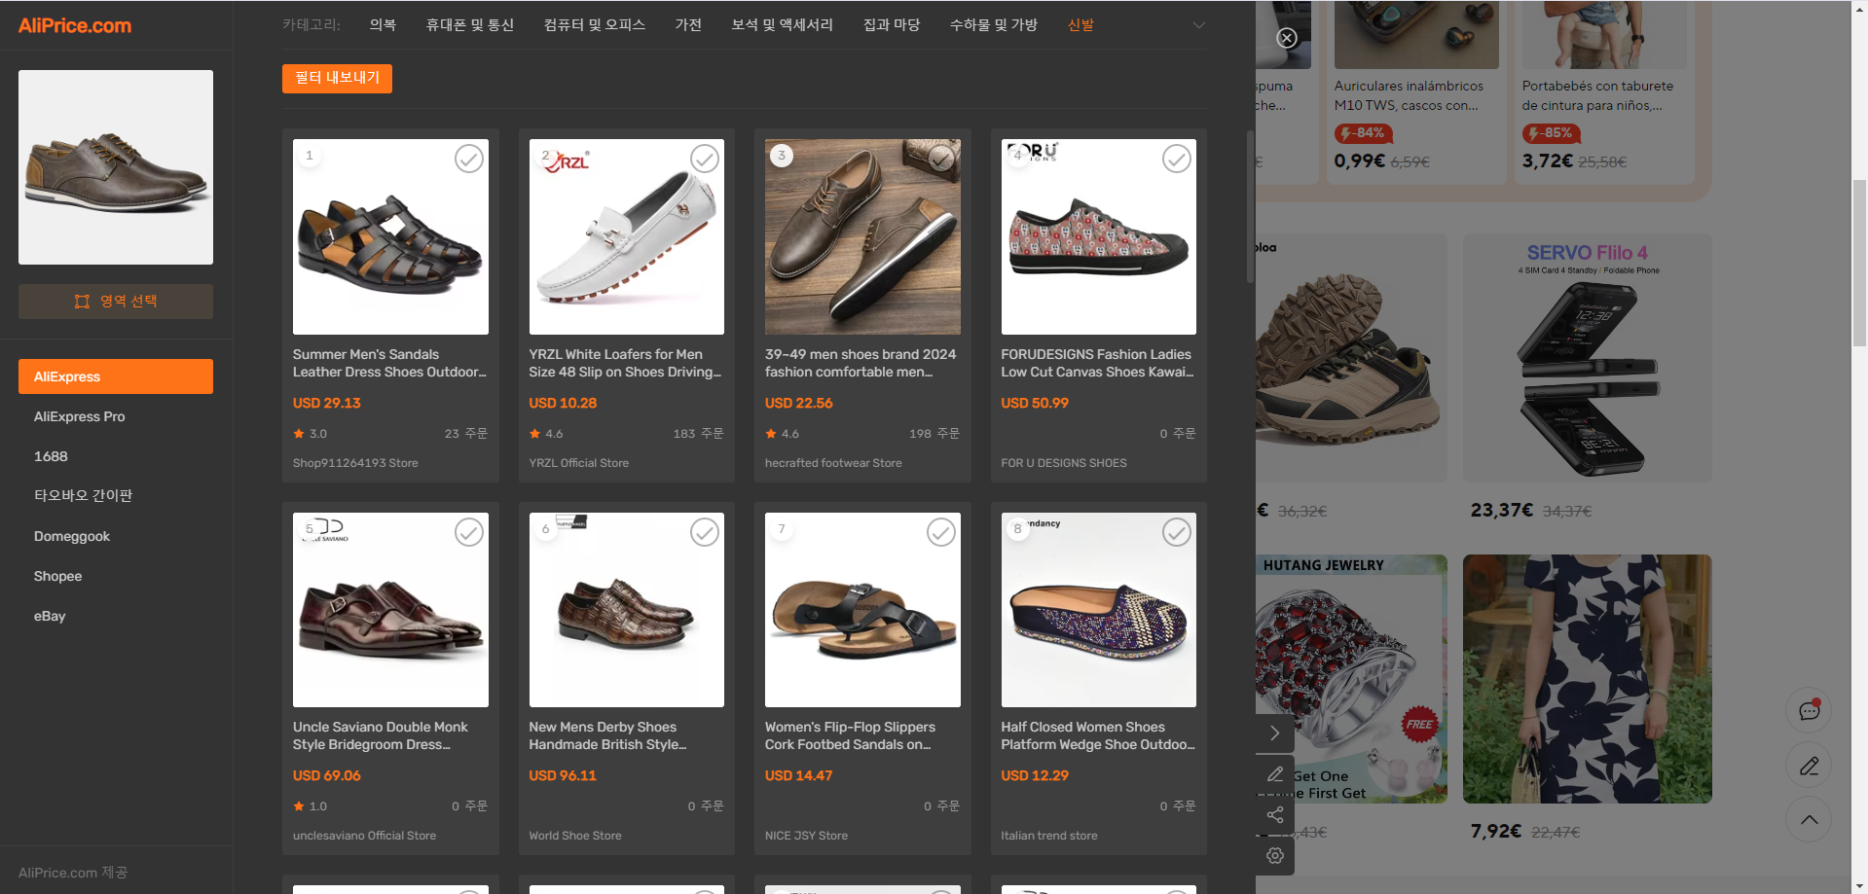1868x894 pixels.
Task: Click the AliPrice.com logo
Action: coord(75,25)
